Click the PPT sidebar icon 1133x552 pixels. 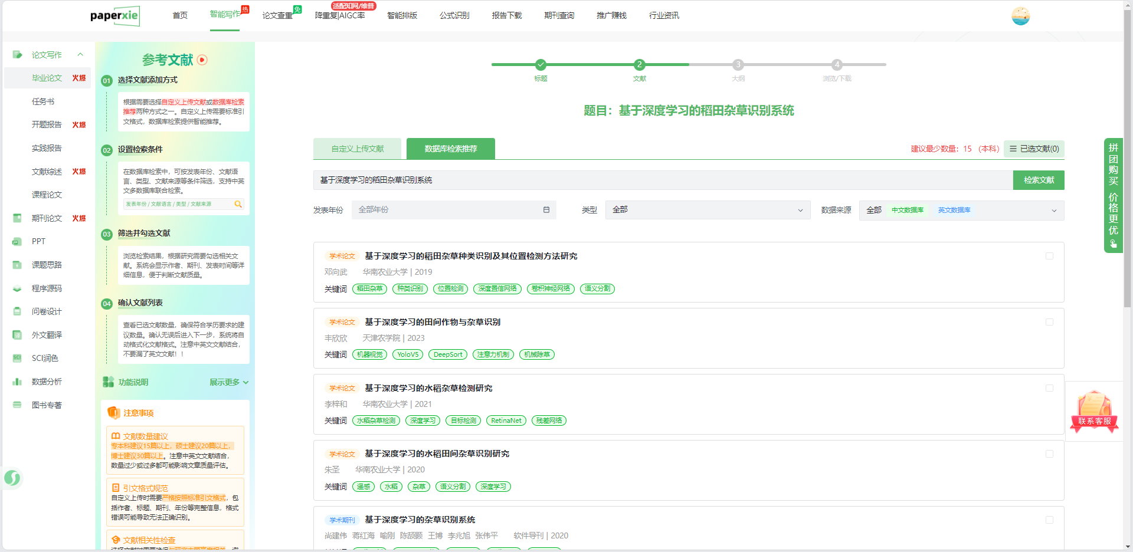tap(17, 241)
